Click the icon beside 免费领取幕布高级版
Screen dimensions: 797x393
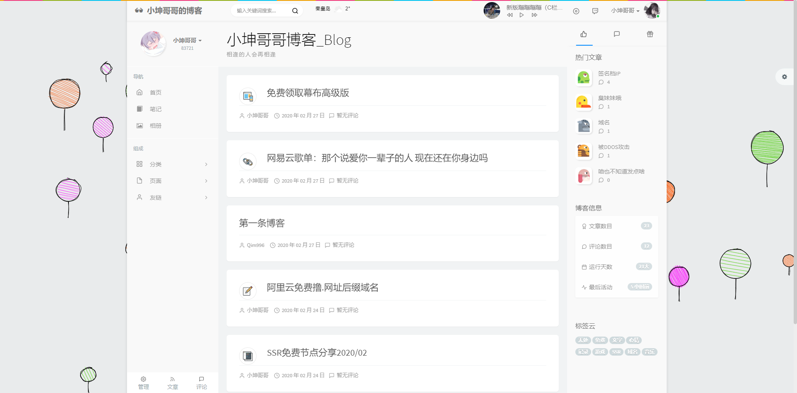pos(248,96)
